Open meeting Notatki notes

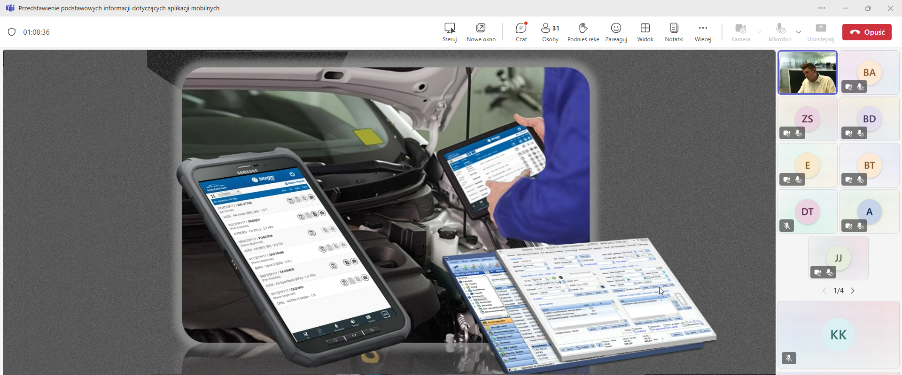point(674,32)
